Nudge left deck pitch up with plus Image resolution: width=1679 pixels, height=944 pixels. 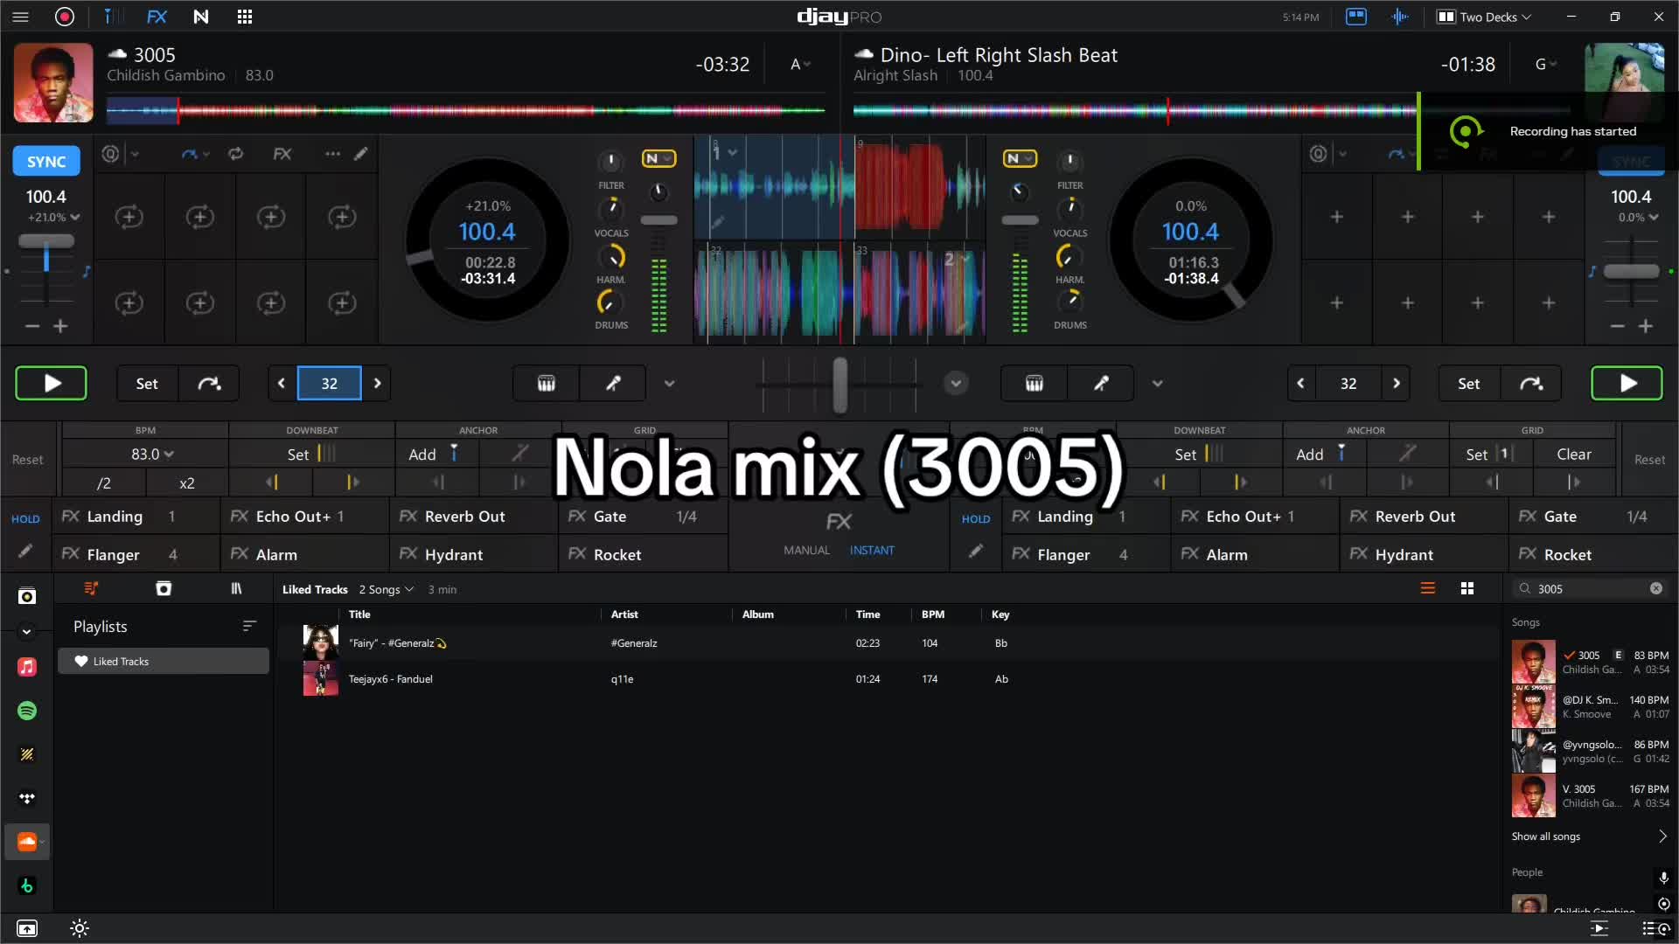click(x=60, y=326)
